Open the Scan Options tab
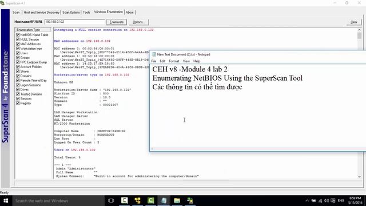Image resolution: width=366 pixels, height=206 pixels. (71, 12)
